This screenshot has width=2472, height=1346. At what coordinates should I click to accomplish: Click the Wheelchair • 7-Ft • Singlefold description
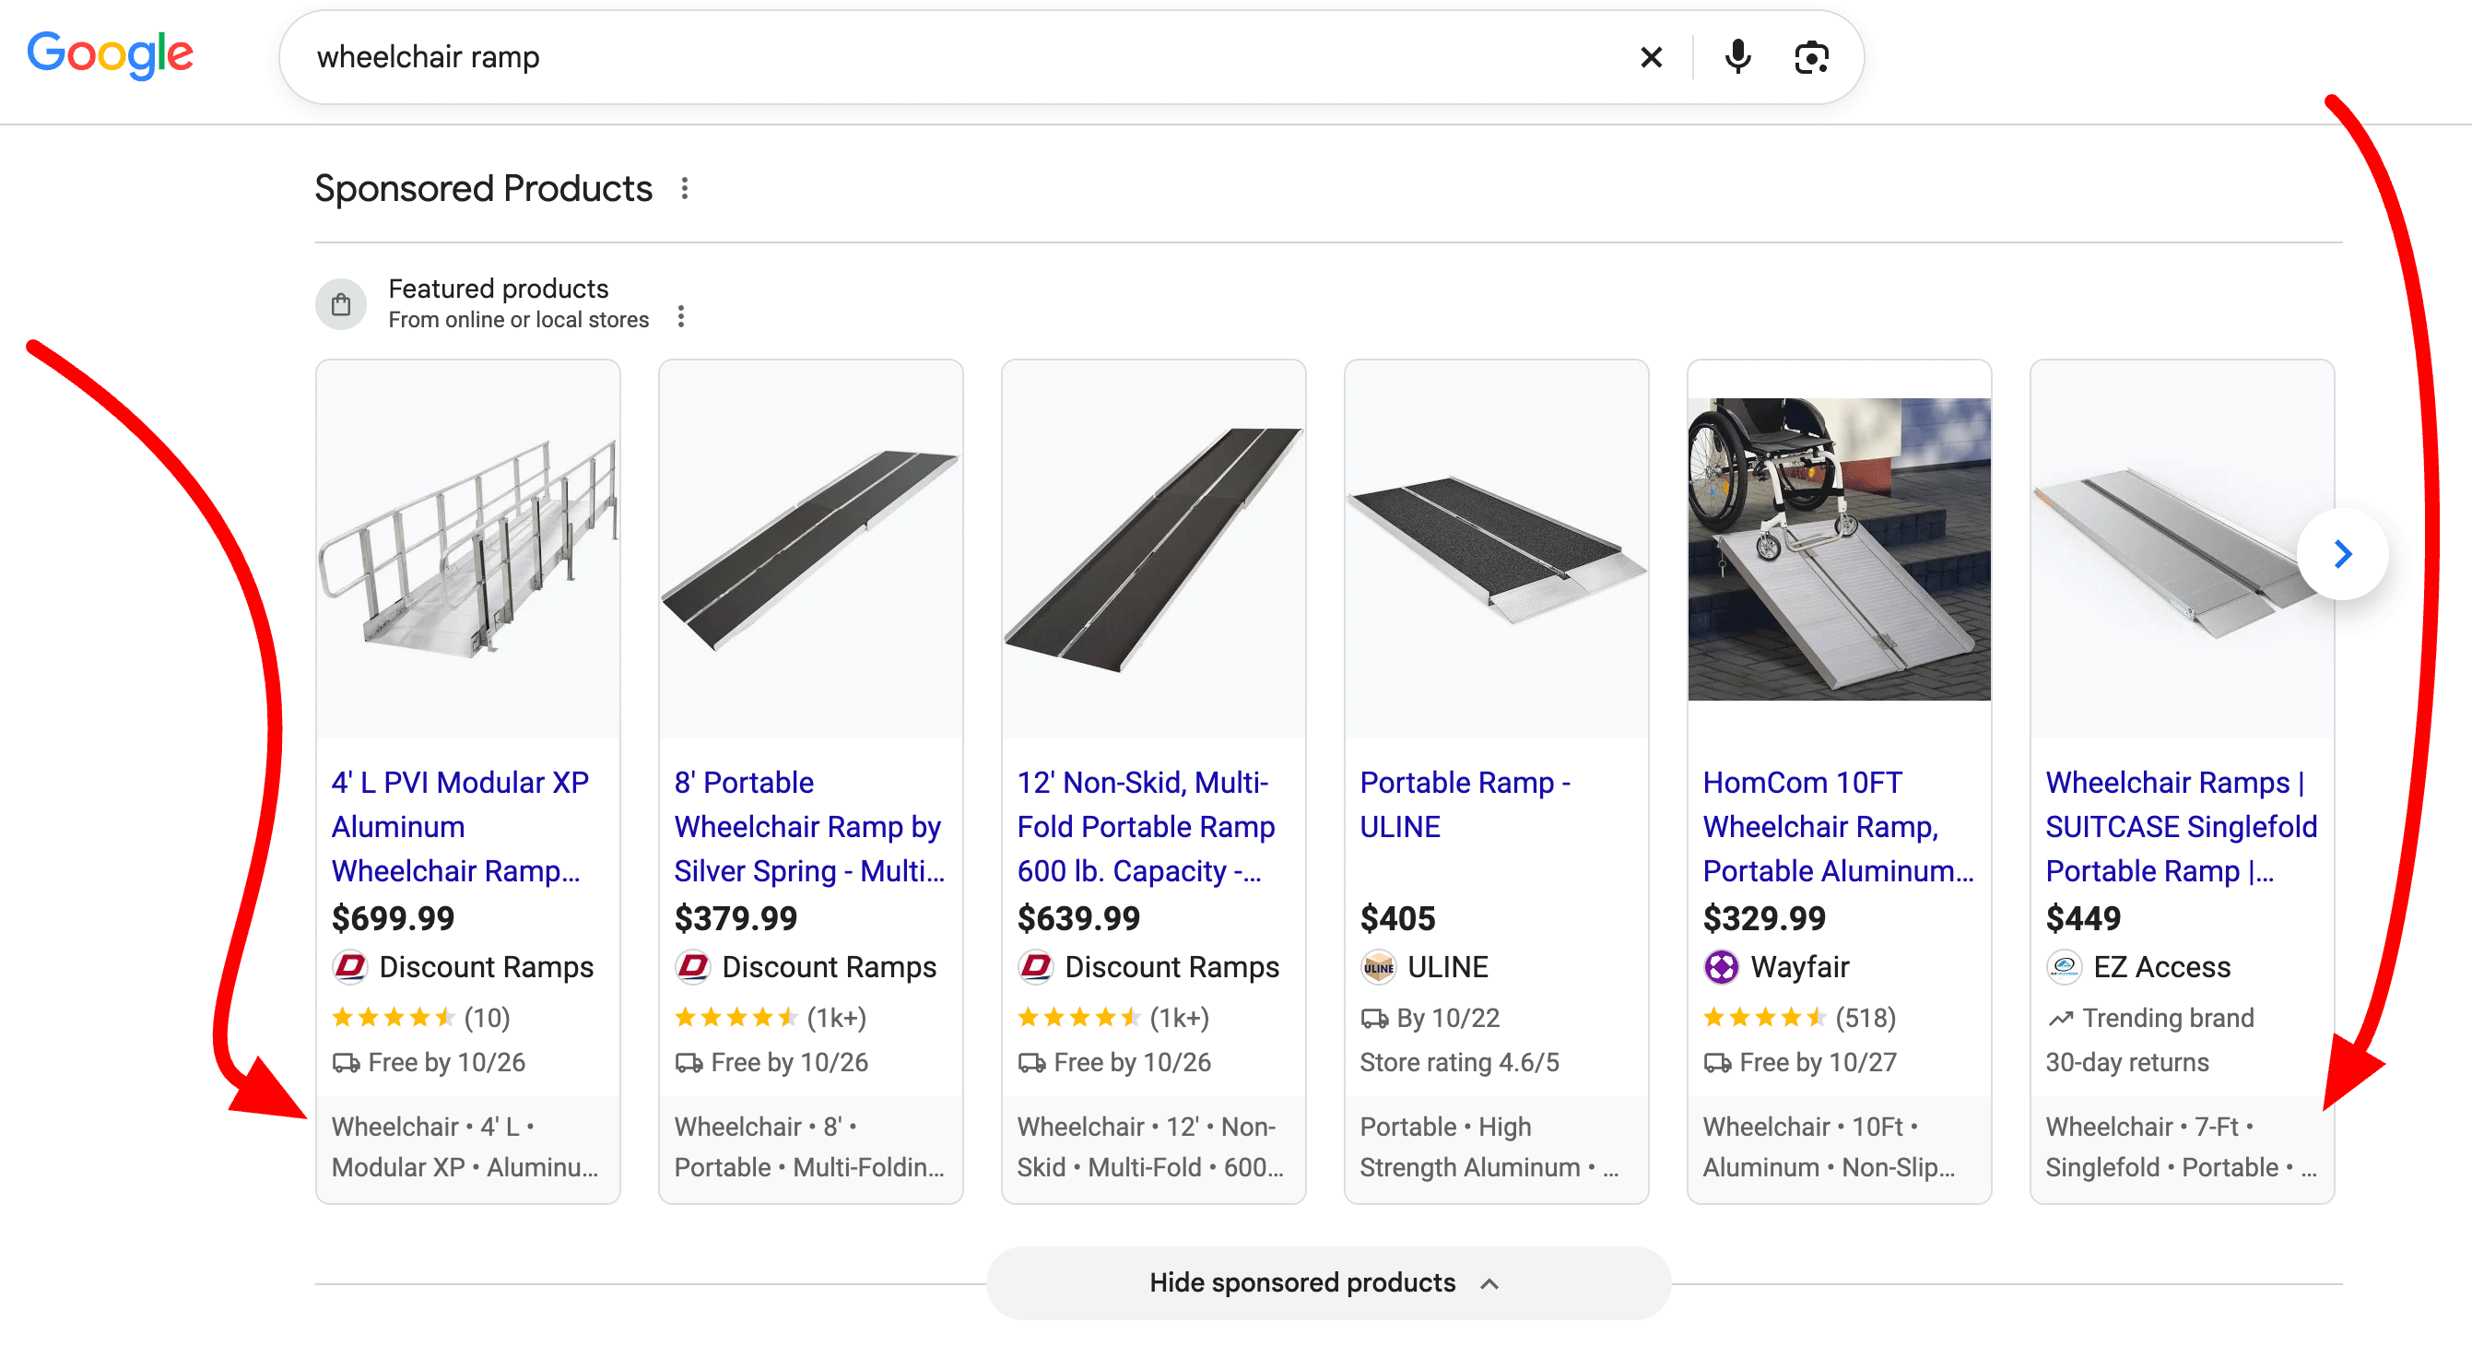coord(2180,1147)
